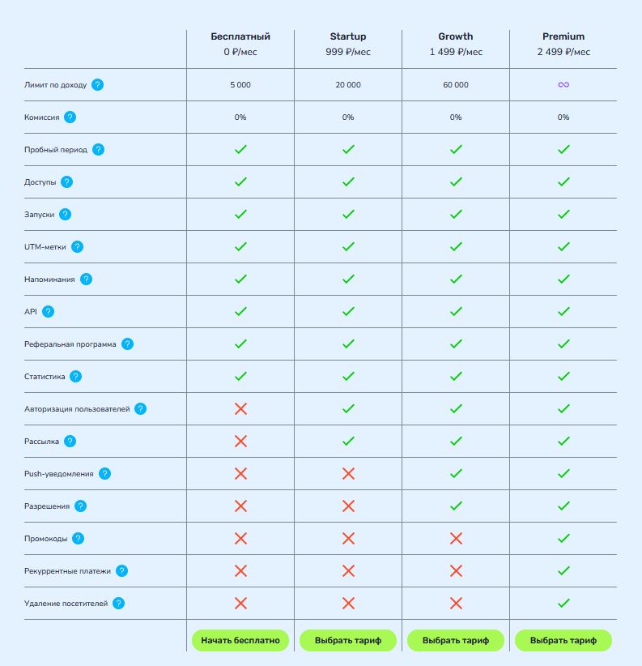Choose the Startup plan with Выбрать тариф

tap(348, 640)
